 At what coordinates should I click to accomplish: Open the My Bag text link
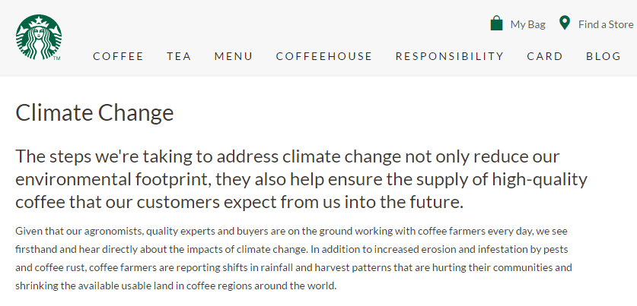click(527, 24)
